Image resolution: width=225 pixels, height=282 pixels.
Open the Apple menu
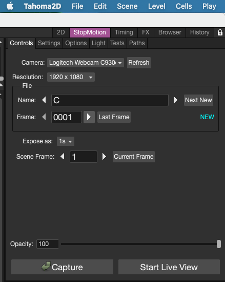10,6
